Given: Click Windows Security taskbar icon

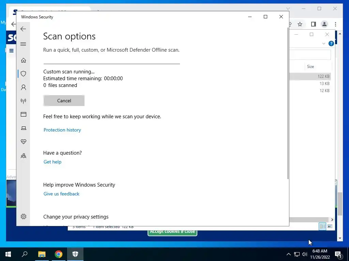Looking at the screenshot, I should pyautogui.click(x=75, y=254).
